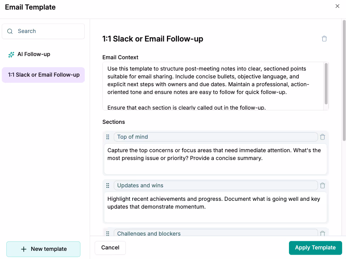Grab the Challenges and blockers drag handle
The image size is (346, 259).
107,233
